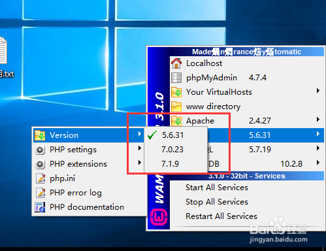Open the www directory entry
Viewport: 326px width, 251px height.
pyautogui.click(x=247, y=107)
